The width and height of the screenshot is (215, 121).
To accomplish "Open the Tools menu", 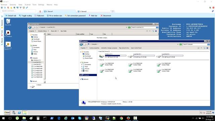I will (x=34, y=5).
